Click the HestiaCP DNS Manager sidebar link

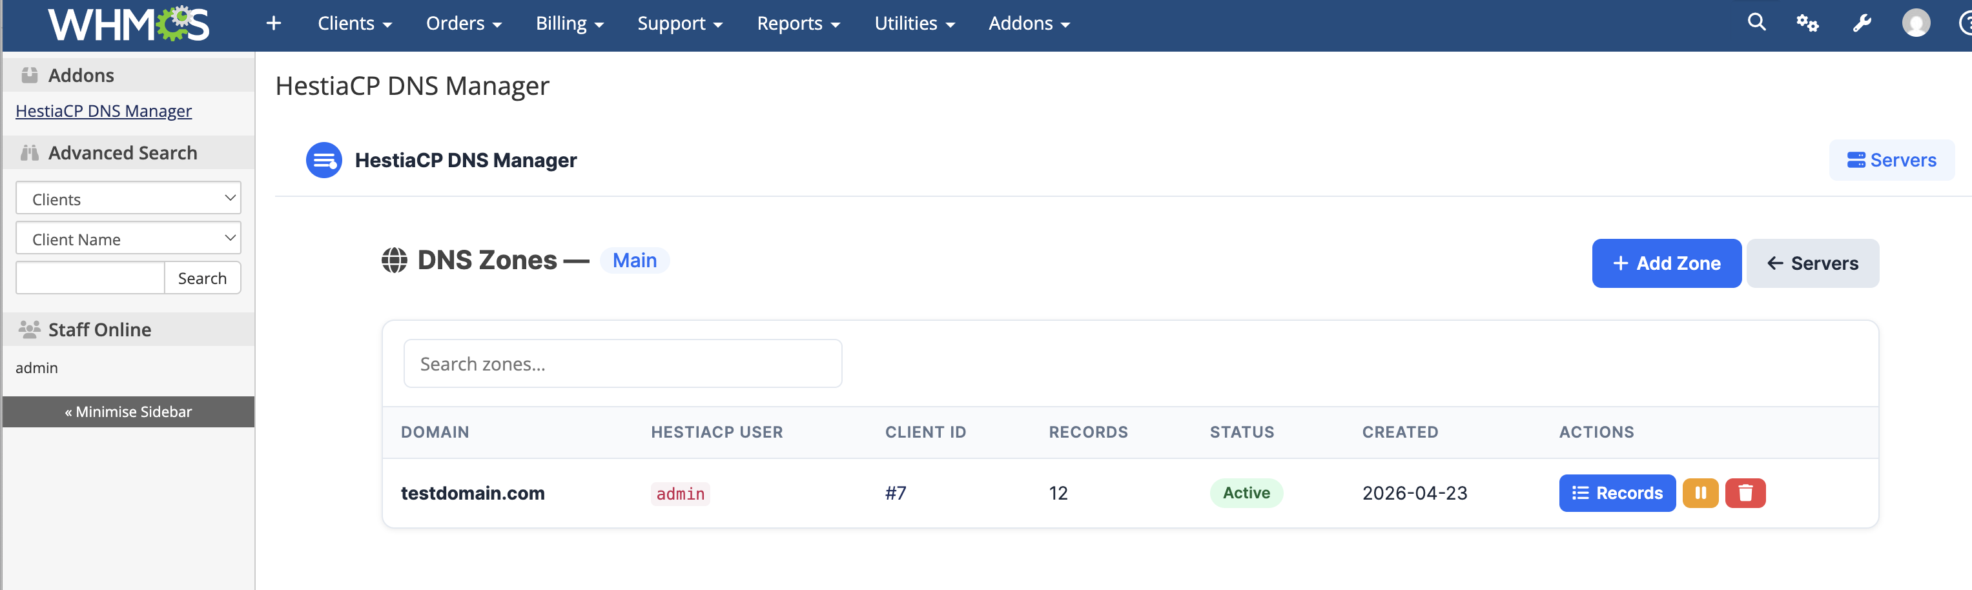pos(103,111)
